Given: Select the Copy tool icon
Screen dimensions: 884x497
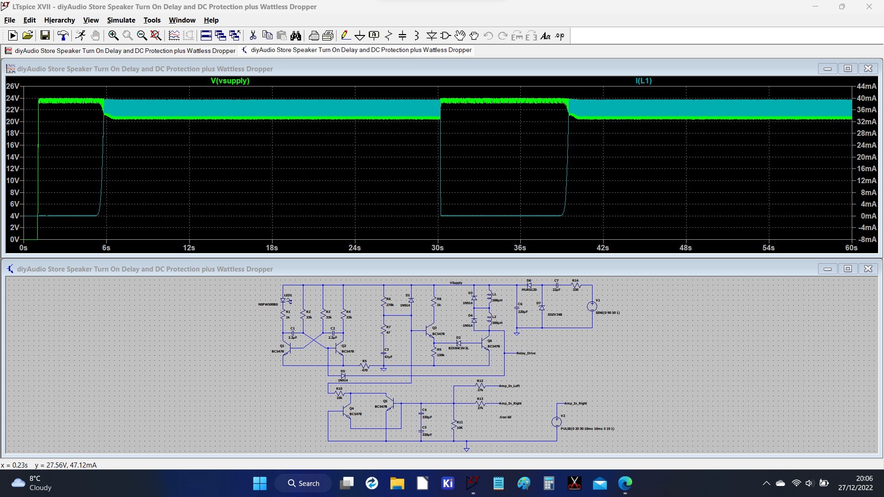Looking at the screenshot, I should pos(267,35).
